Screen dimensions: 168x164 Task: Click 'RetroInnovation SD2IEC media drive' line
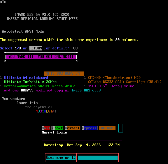click(40, 86)
